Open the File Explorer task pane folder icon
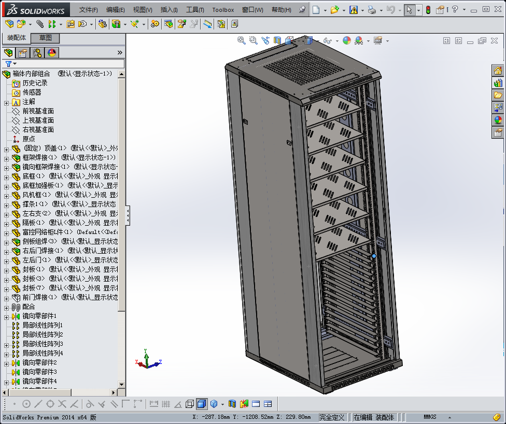Image resolution: width=506 pixels, height=424 pixels. tap(498, 95)
